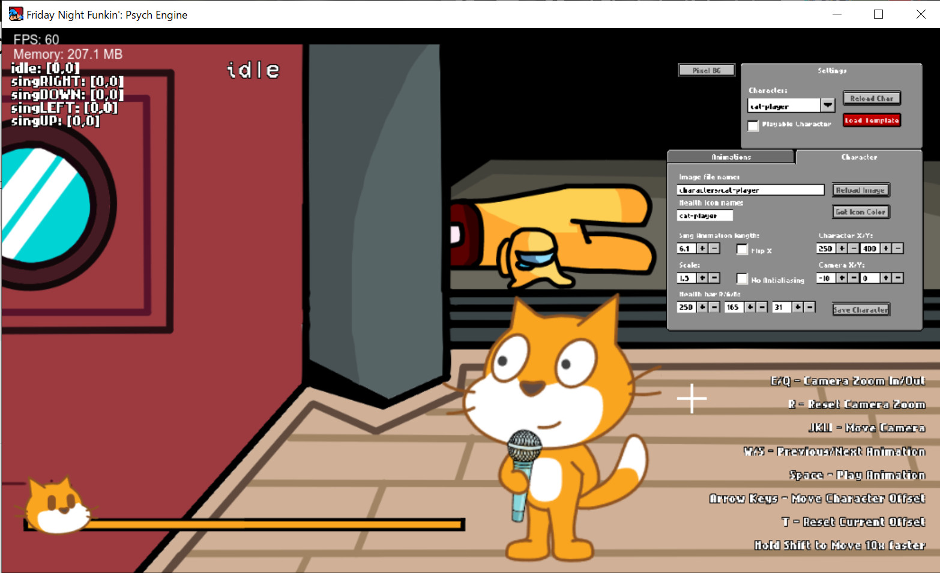Open the Character dropdown arrow

(828, 106)
